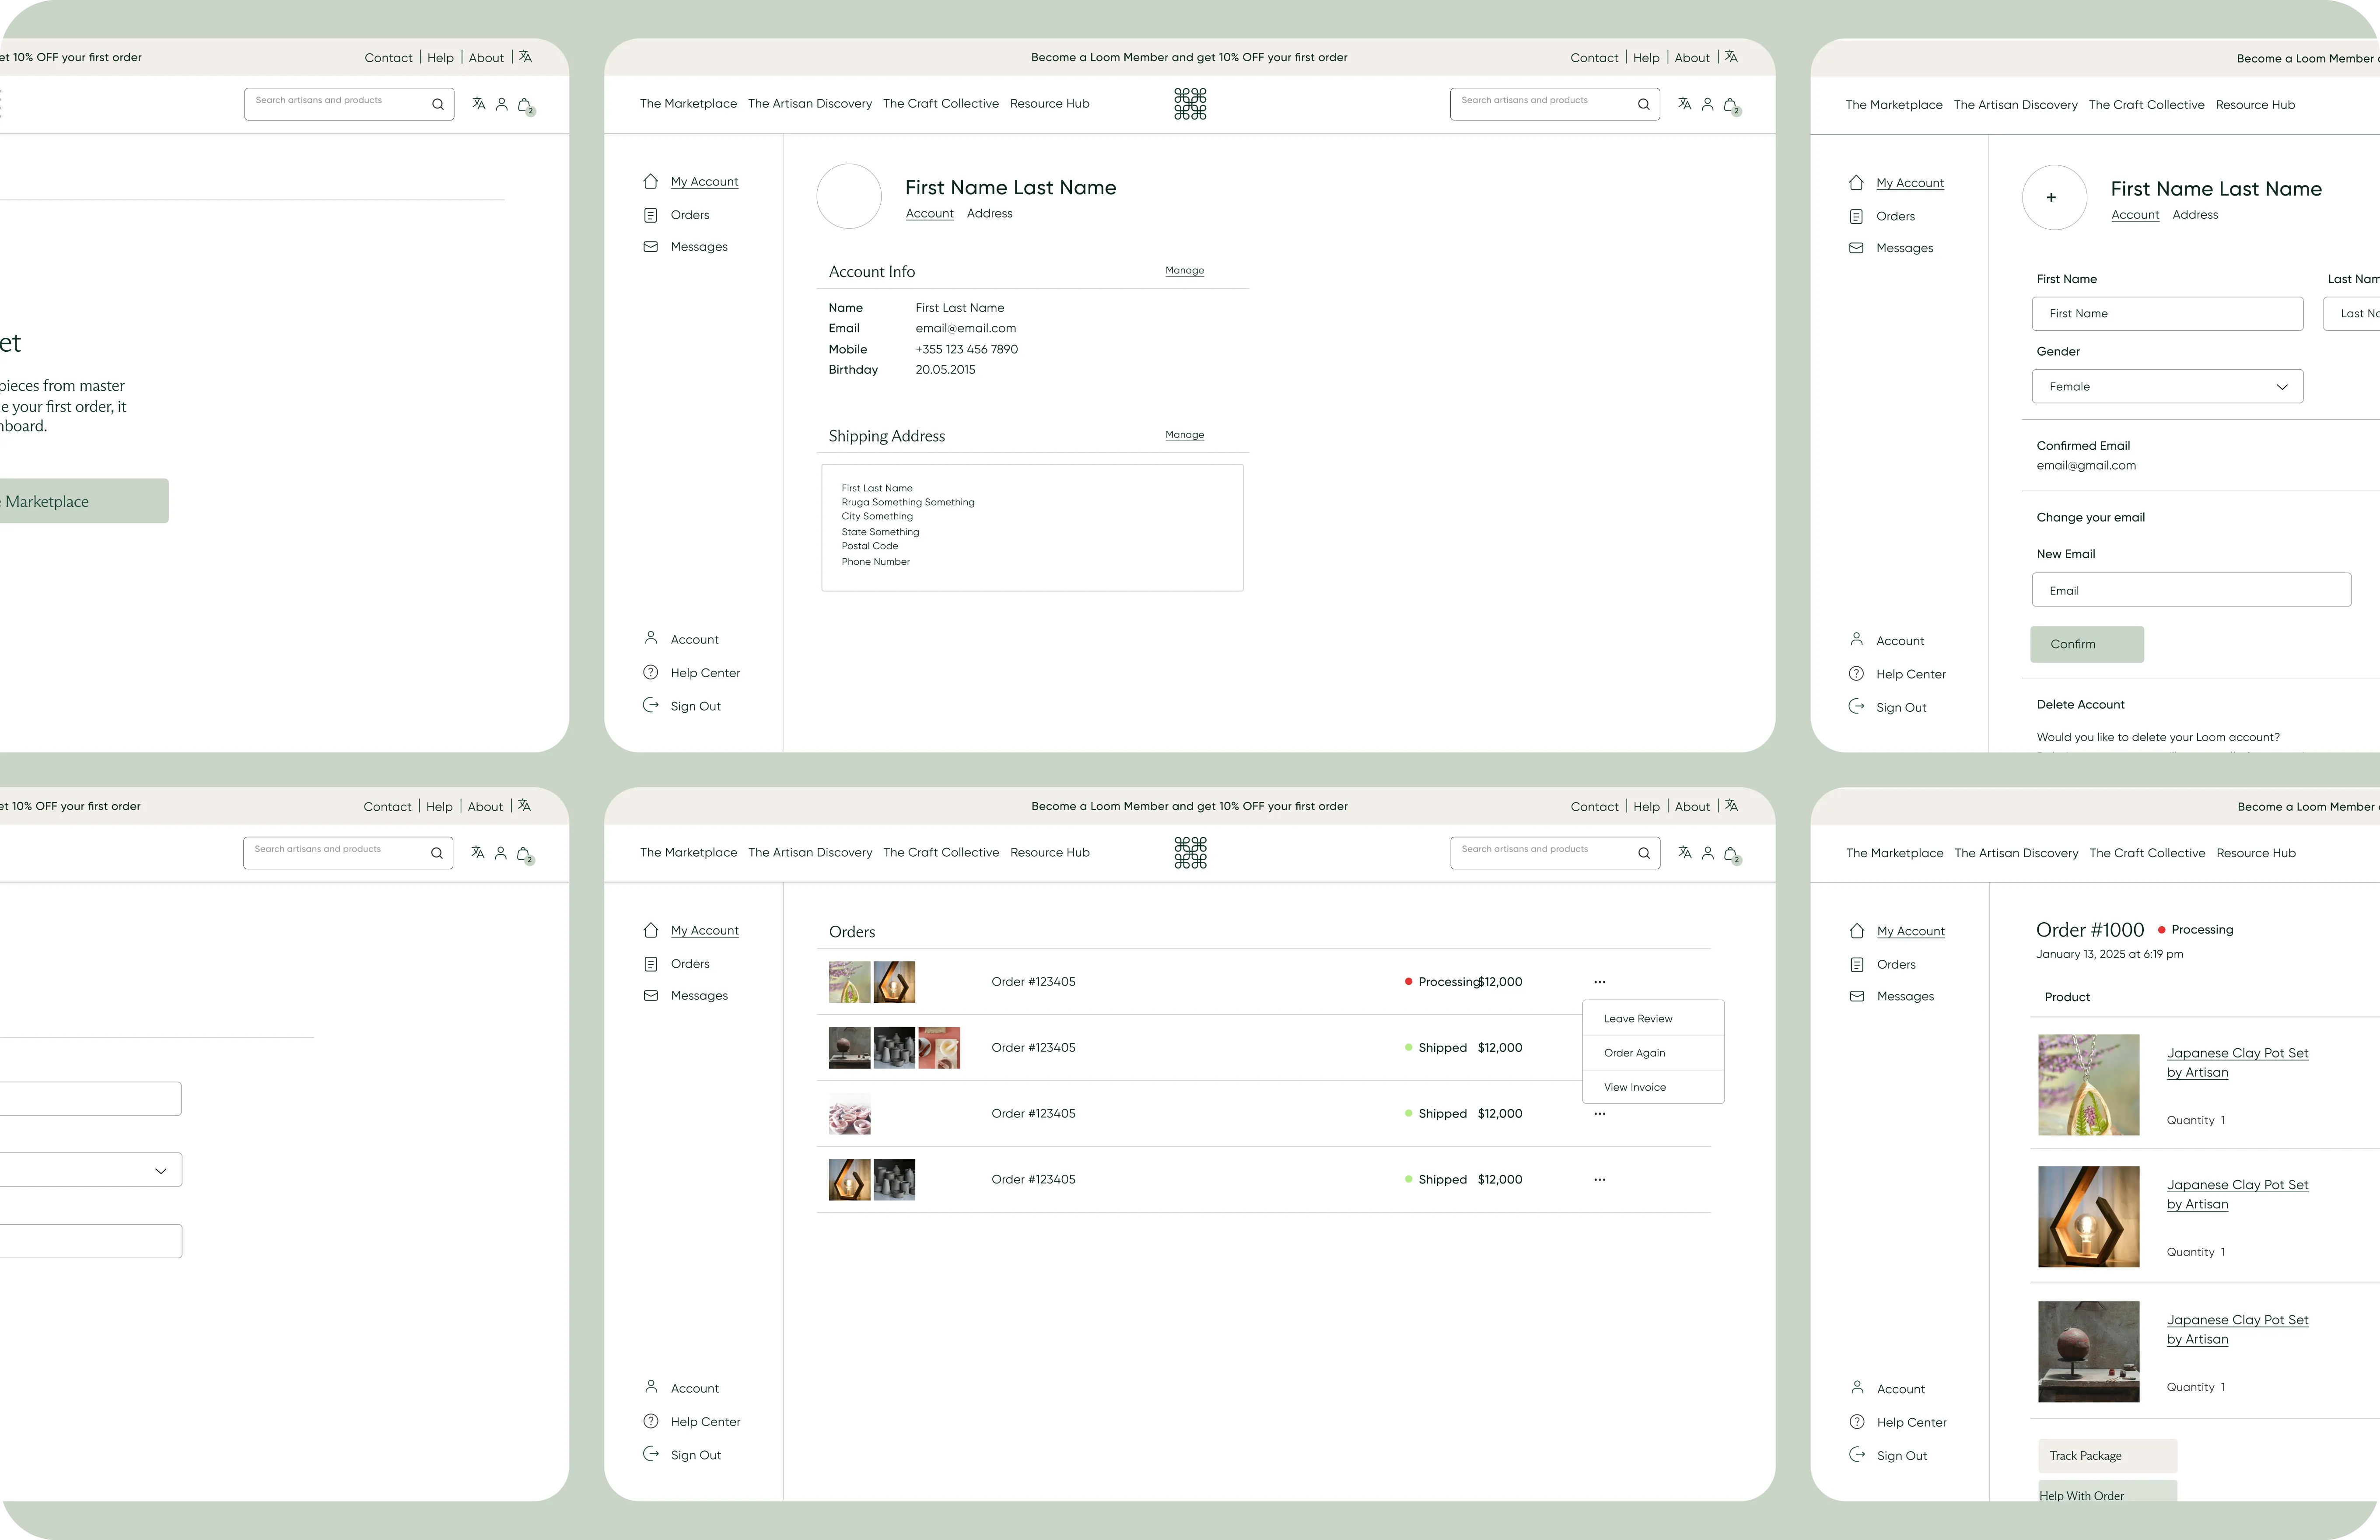Click the Contact link on the Account Info screen top bar
This screenshot has width=2380, height=1540.
point(1593,58)
